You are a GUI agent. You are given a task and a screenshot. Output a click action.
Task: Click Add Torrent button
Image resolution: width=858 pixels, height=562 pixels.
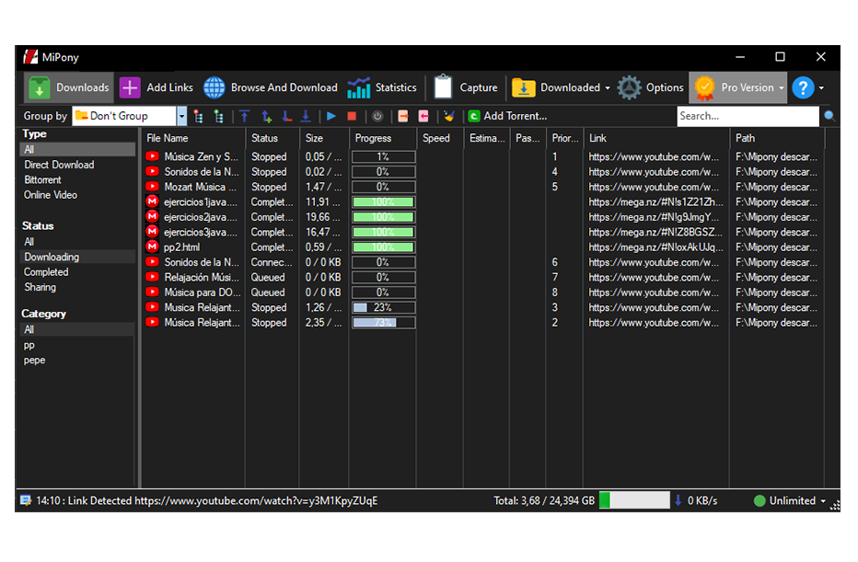point(507,116)
